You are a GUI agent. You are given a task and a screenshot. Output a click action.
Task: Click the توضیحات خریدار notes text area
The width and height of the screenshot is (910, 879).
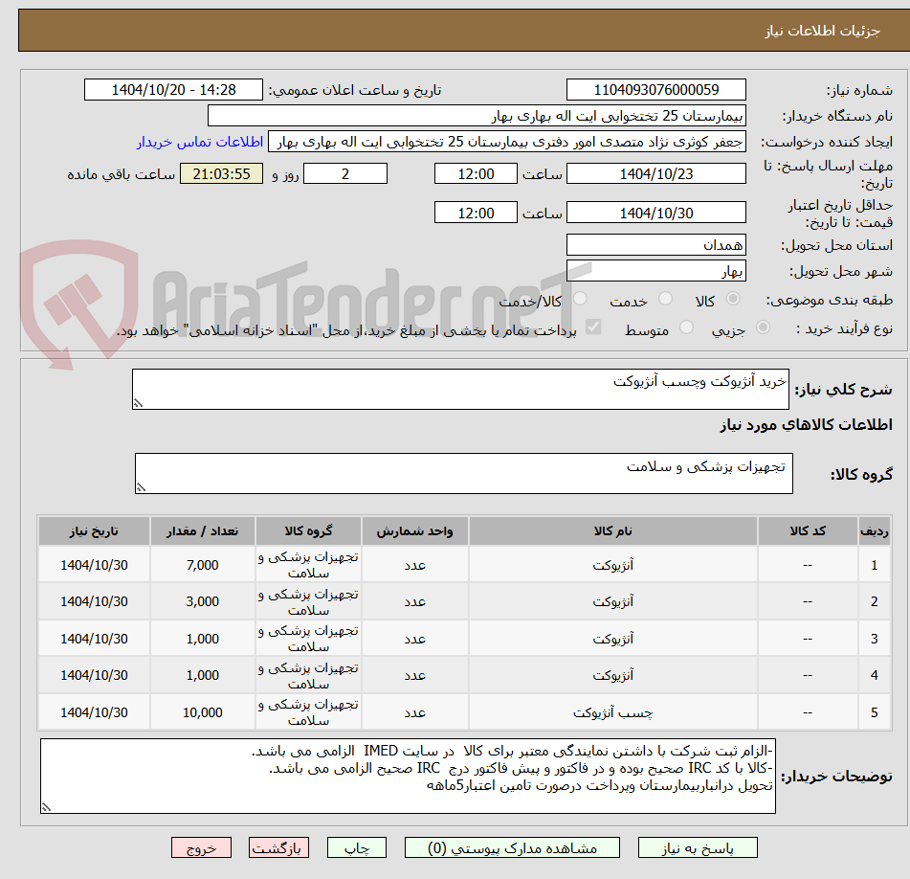click(408, 776)
